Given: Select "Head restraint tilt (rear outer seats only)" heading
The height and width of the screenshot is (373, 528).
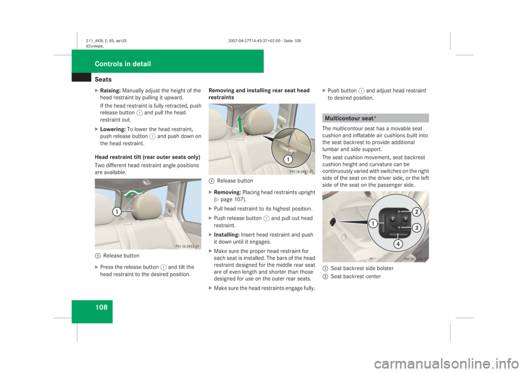Looking at the screenshot, I should [147, 157].
